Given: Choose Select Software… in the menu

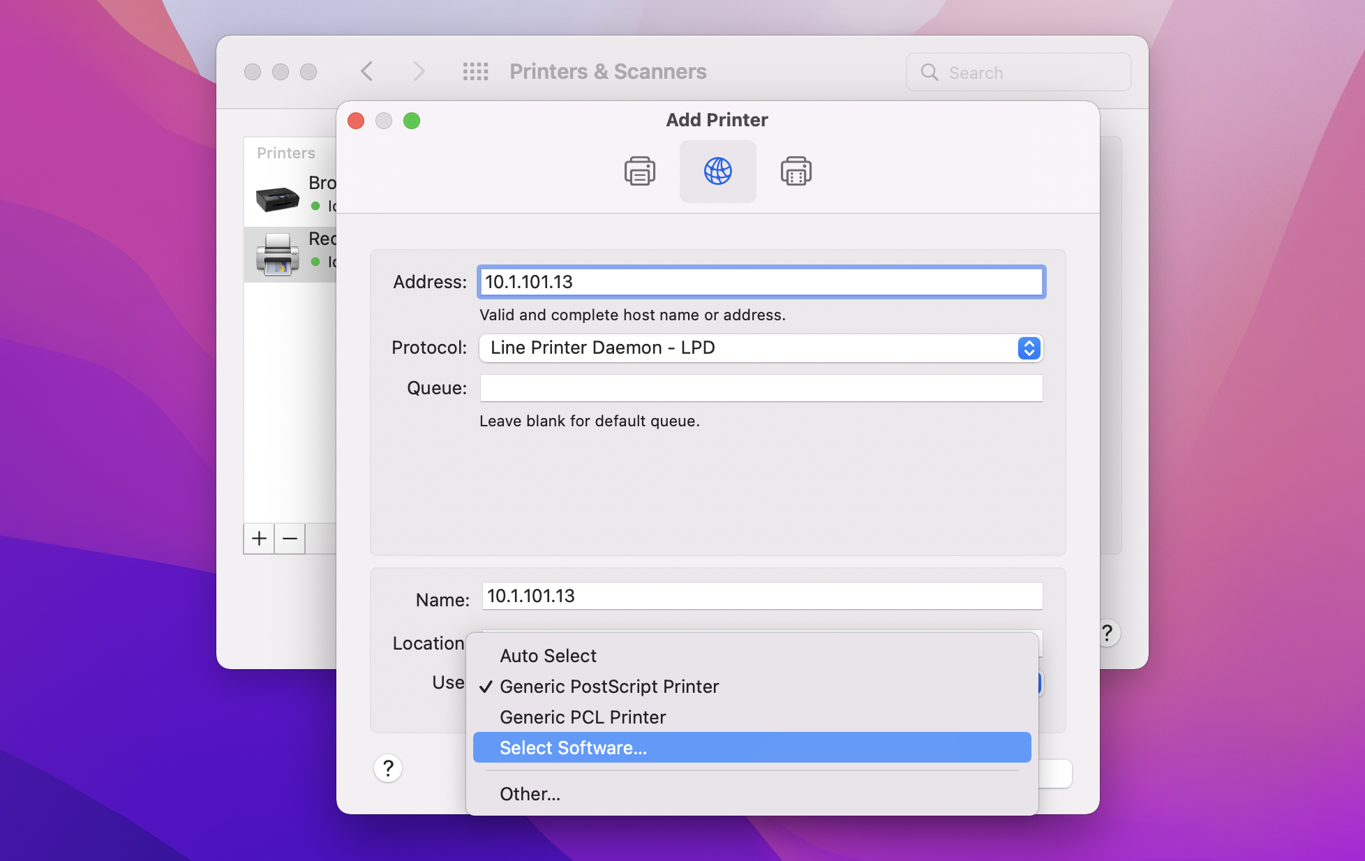Looking at the screenshot, I should coord(574,748).
